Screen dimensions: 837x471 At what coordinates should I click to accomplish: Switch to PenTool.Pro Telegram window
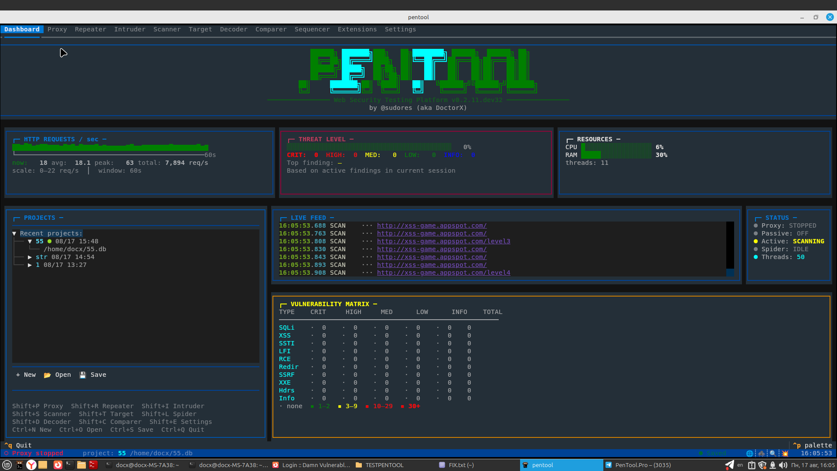click(639, 465)
